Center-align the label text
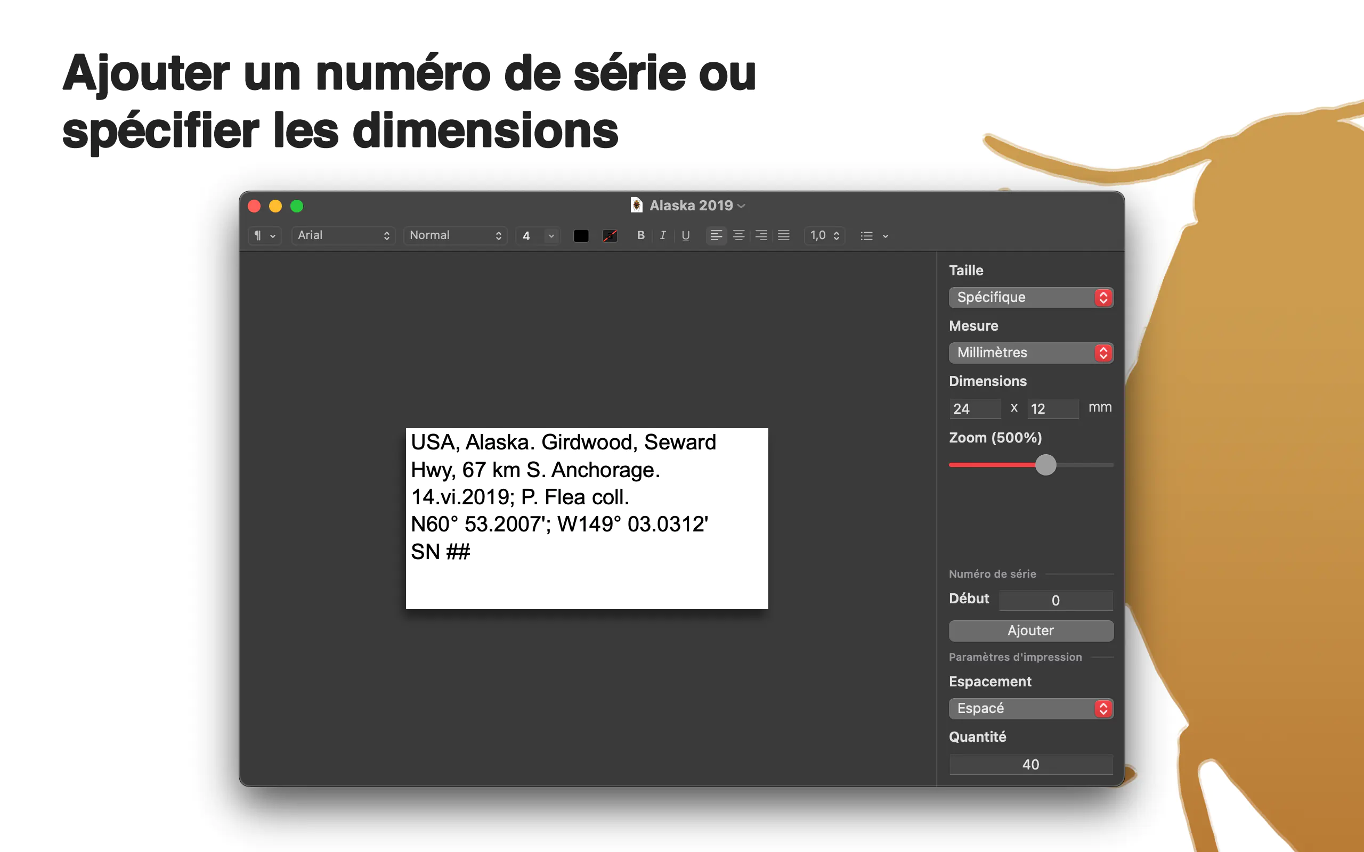This screenshot has width=1364, height=852. tap(739, 235)
